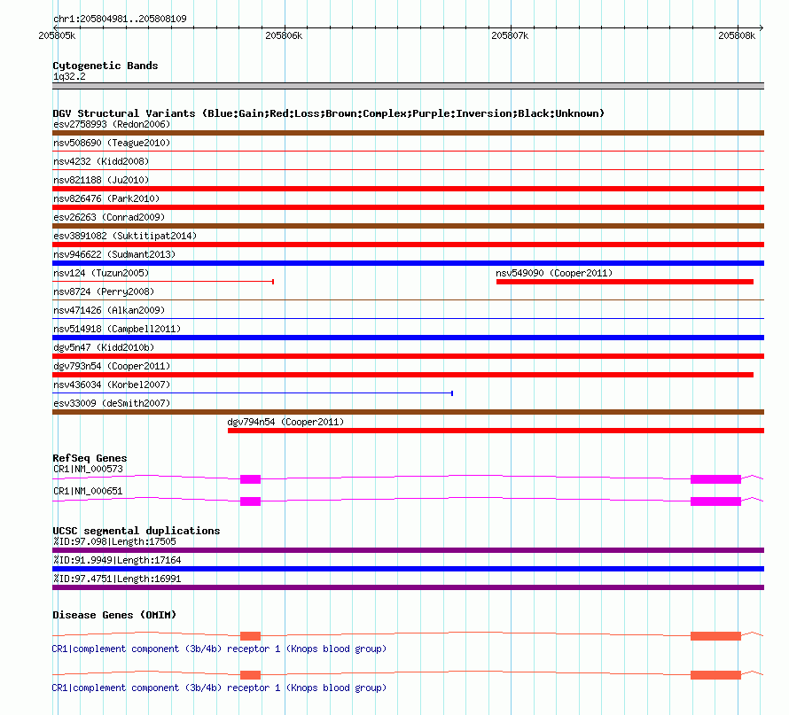
Task: Select the purple bar for Length:17505 duplication
Action: (408, 550)
